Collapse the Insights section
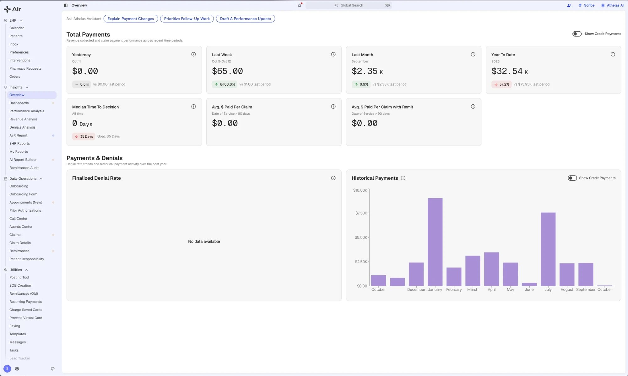 (27, 87)
